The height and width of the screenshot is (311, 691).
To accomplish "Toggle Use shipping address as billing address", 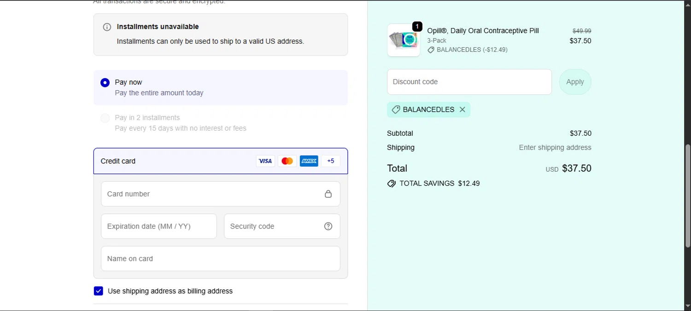I will point(98,291).
